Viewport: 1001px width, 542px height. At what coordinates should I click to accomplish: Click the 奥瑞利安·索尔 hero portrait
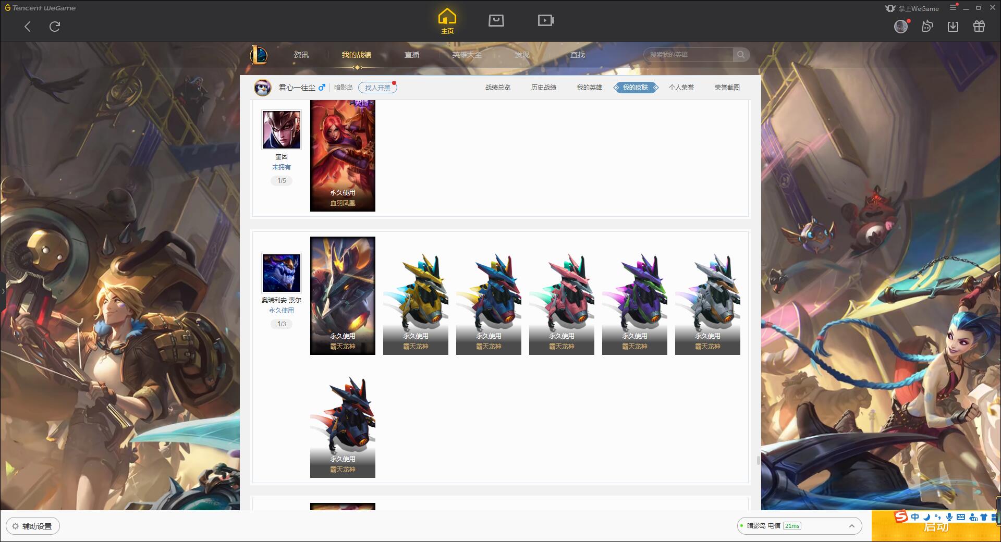(x=282, y=273)
